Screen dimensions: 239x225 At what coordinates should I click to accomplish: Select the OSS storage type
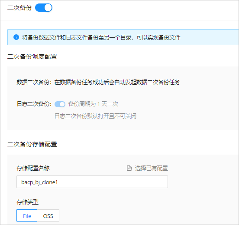point(48,215)
